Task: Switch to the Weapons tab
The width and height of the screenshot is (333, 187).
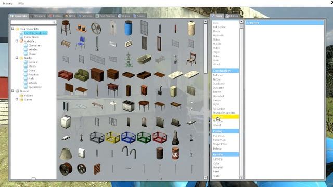Action: (x=38, y=16)
